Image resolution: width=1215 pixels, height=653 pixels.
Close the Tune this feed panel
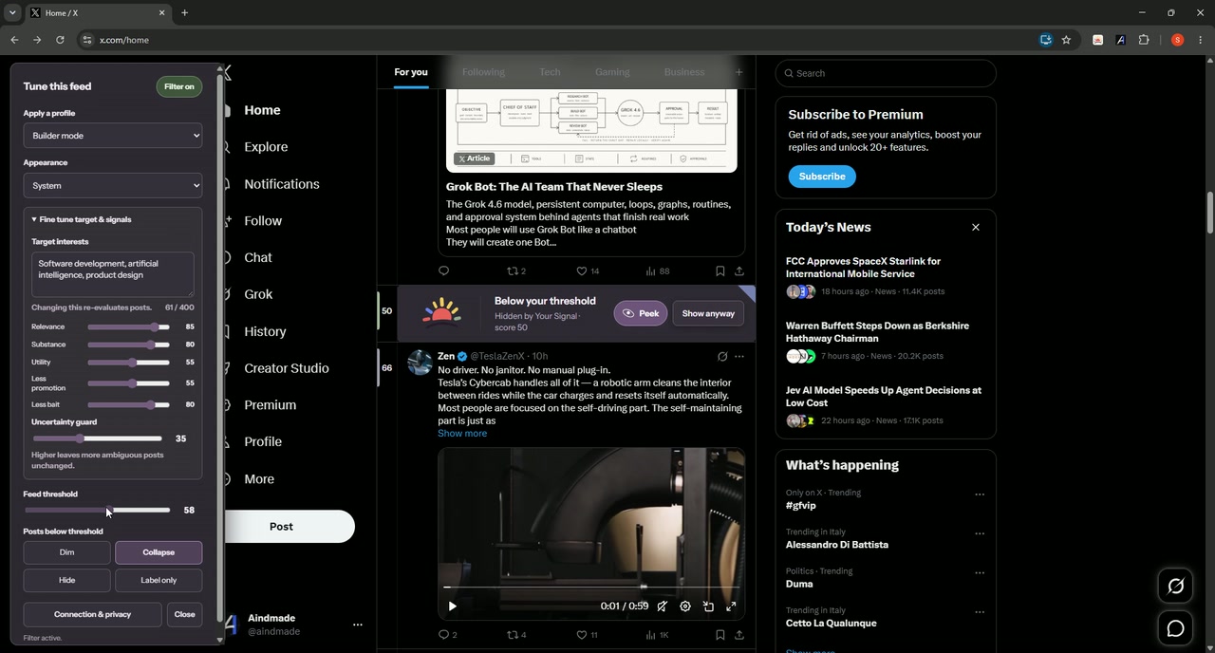coord(184,614)
